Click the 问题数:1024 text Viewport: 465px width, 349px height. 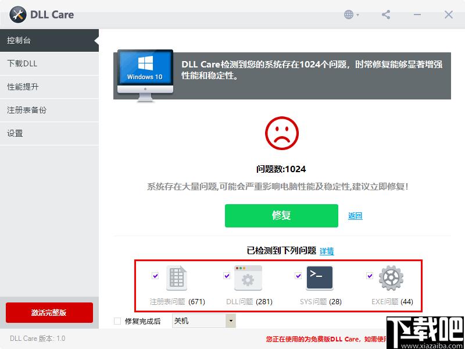click(x=281, y=169)
